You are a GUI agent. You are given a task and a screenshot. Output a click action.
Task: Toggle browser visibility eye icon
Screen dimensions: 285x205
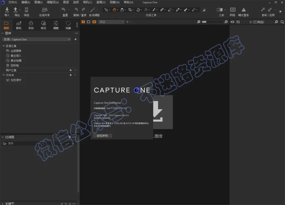tap(232, 22)
